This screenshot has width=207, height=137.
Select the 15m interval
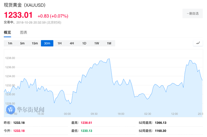(35, 43)
